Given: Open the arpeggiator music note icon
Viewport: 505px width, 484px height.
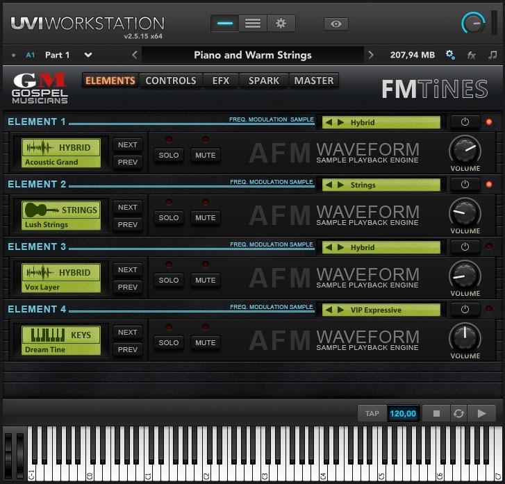Looking at the screenshot, I should point(492,55).
